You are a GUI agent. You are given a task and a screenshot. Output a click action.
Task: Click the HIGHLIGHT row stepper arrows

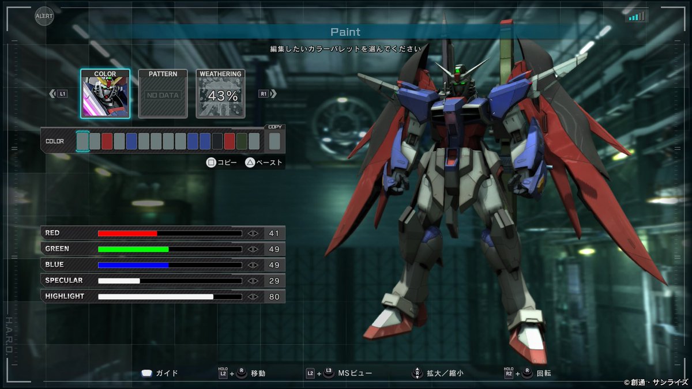point(253,297)
